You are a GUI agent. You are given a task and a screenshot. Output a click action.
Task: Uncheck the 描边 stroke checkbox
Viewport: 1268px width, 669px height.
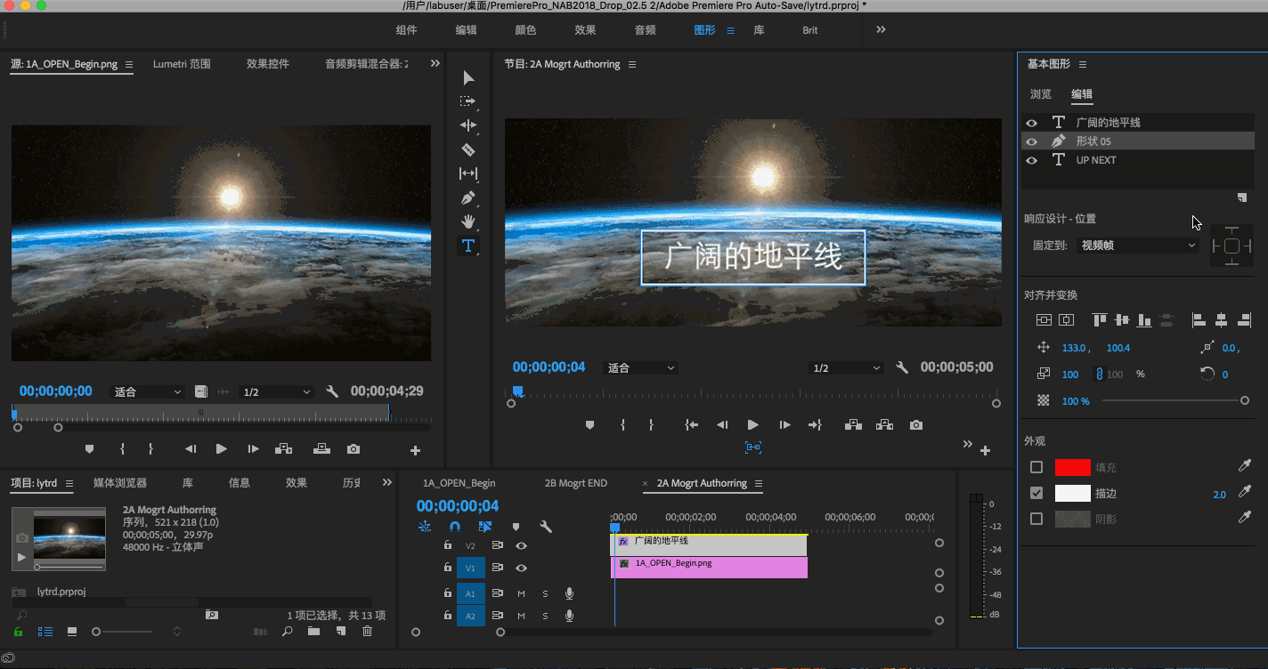pos(1036,492)
